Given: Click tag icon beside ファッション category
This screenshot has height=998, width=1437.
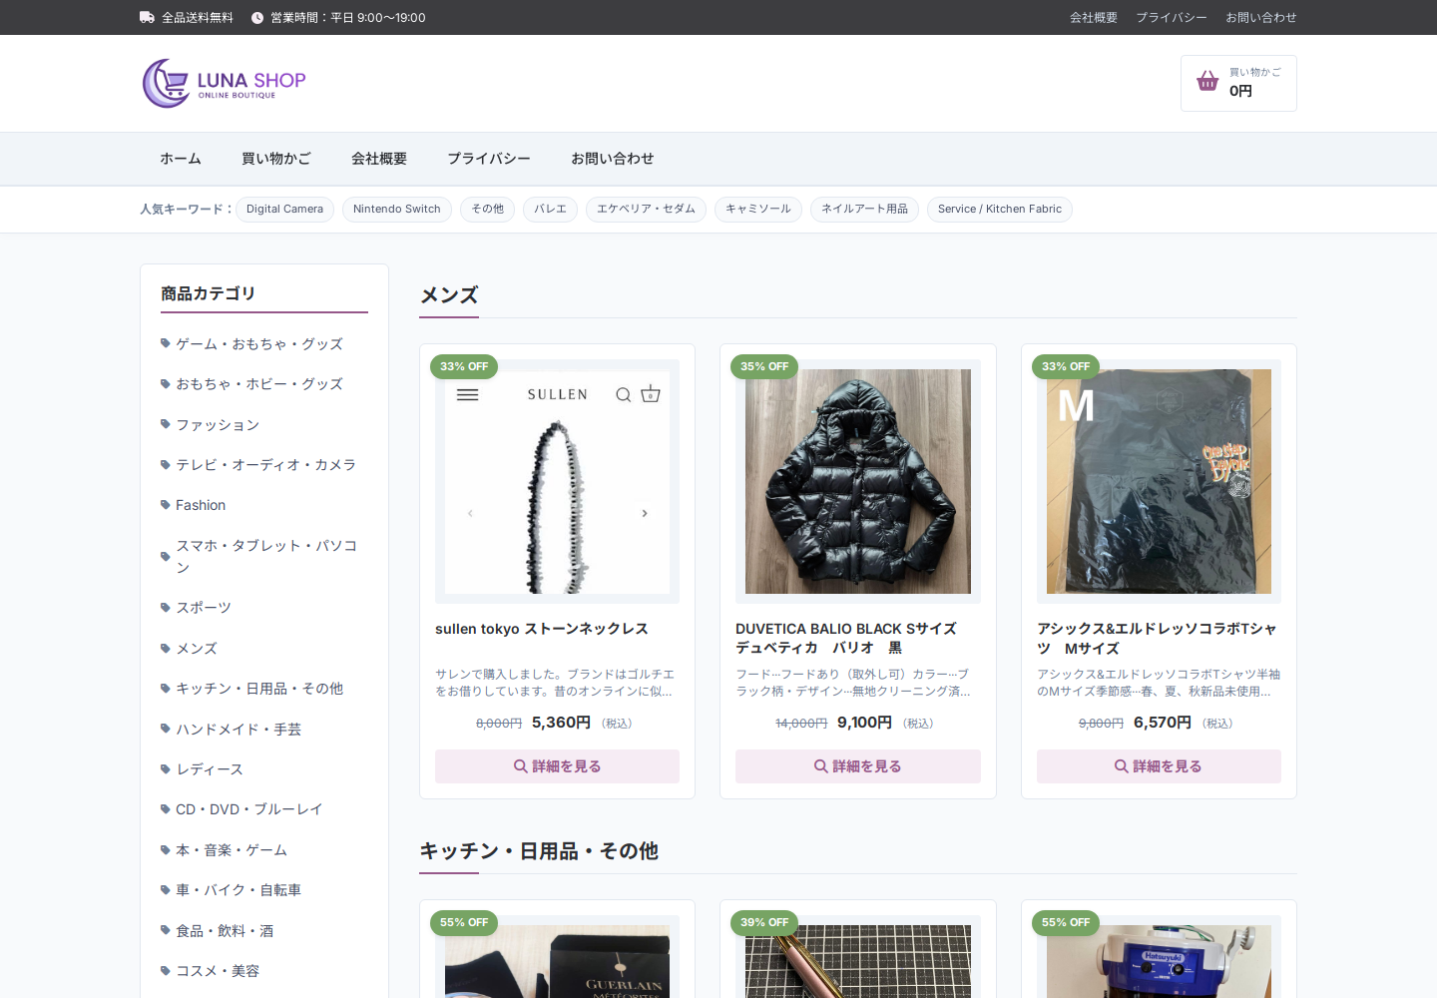Looking at the screenshot, I should point(166,424).
